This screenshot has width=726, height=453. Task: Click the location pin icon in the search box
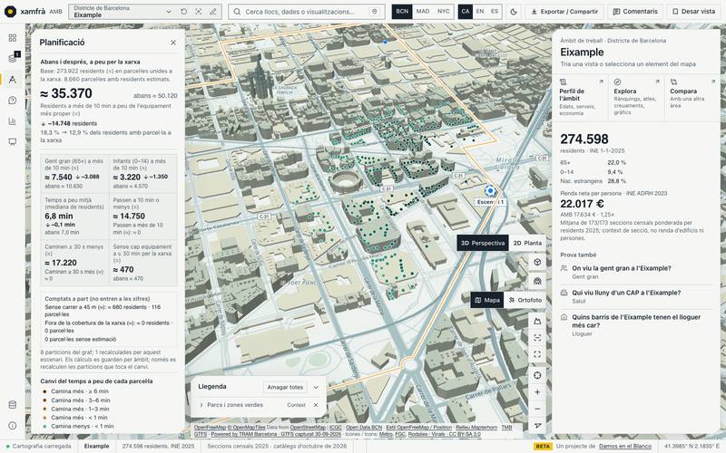point(375,12)
